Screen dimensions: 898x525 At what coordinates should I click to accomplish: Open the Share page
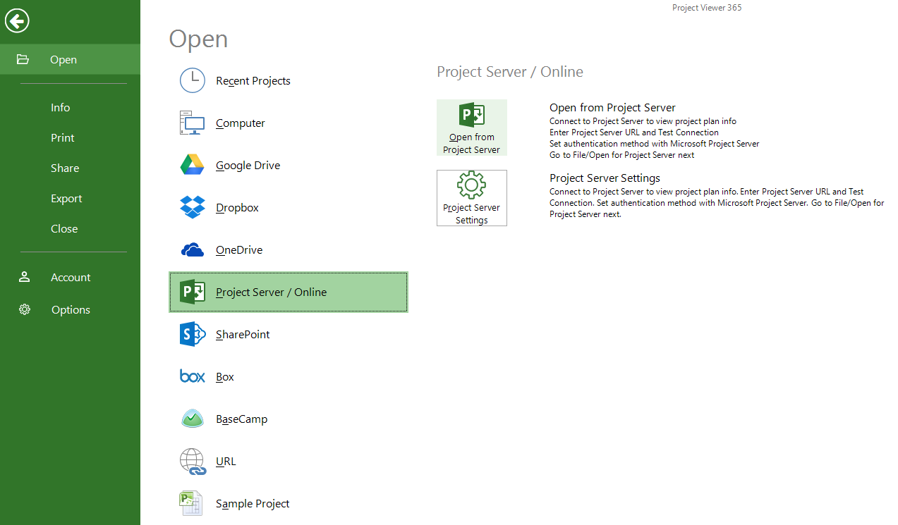tap(65, 168)
